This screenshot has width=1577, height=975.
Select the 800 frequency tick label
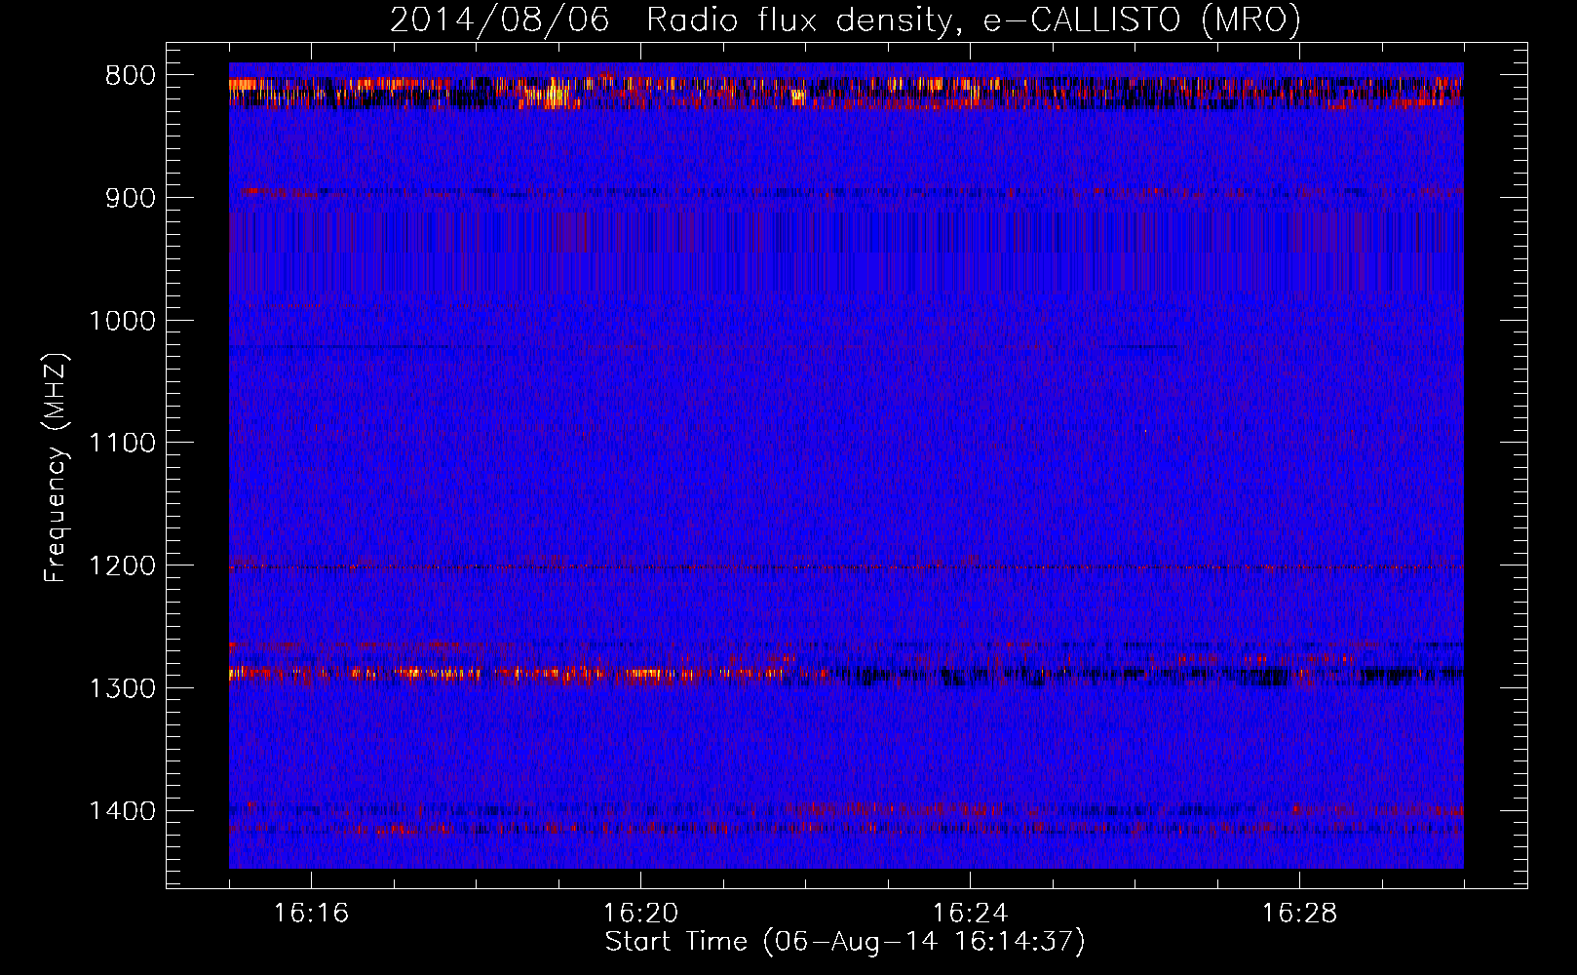coord(131,76)
